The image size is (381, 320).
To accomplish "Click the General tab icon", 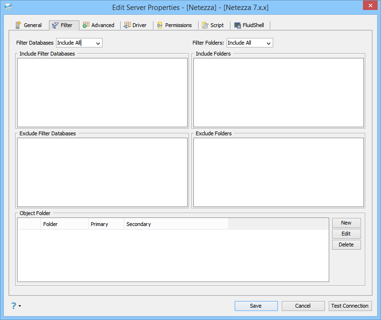I will point(18,25).
